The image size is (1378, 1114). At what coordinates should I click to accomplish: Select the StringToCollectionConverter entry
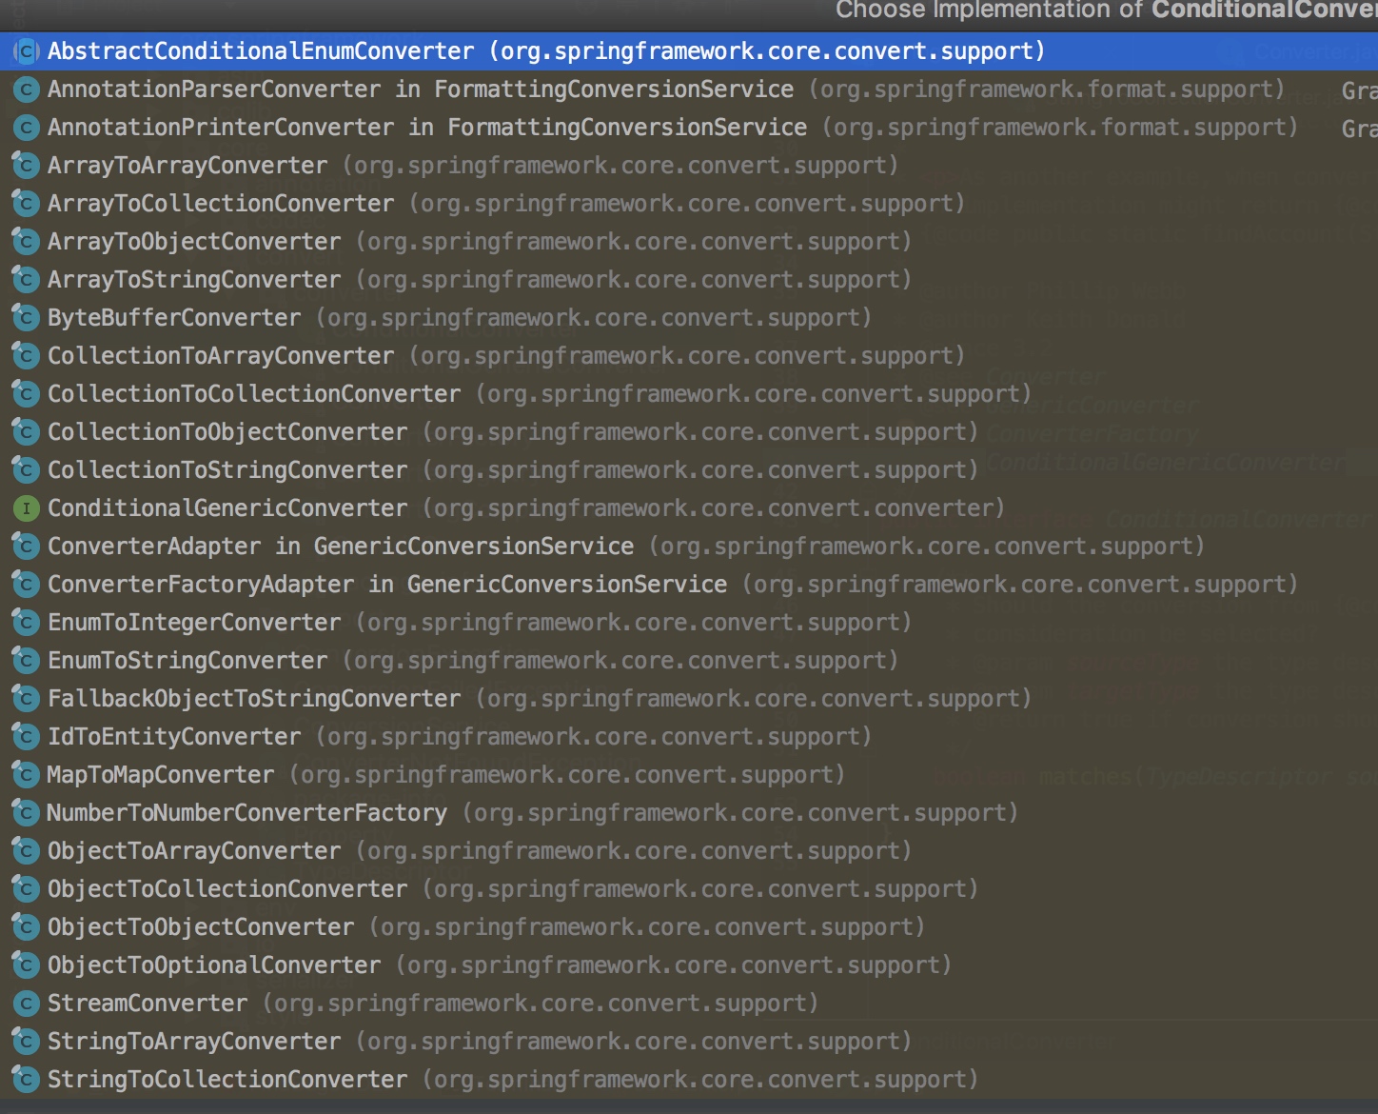(226, 1080)
